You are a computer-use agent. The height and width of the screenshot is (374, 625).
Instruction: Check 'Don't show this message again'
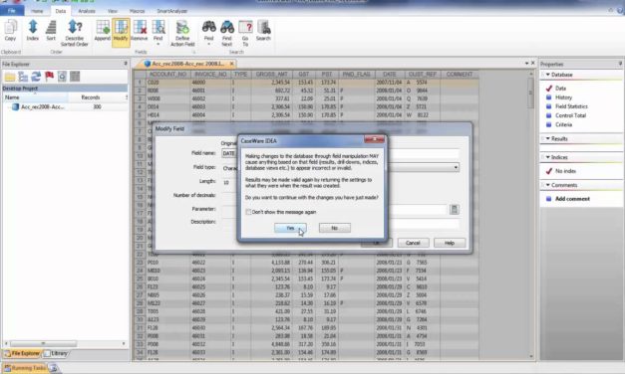248,212
